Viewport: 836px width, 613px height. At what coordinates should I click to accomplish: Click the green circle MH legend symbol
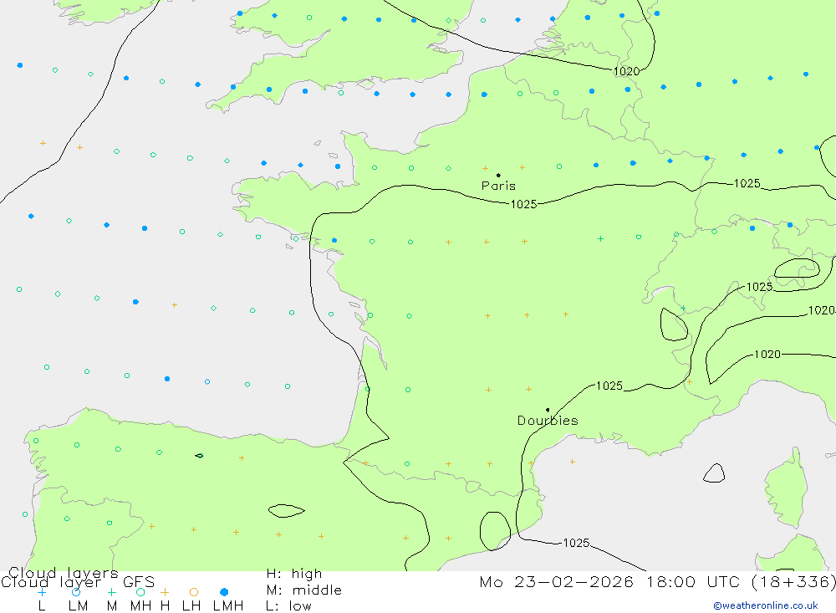[140, 592]
